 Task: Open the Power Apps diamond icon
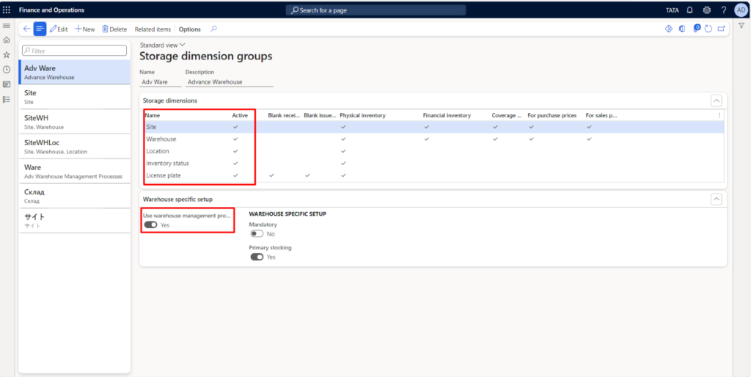pyautogui.click(x=669, y=29)
